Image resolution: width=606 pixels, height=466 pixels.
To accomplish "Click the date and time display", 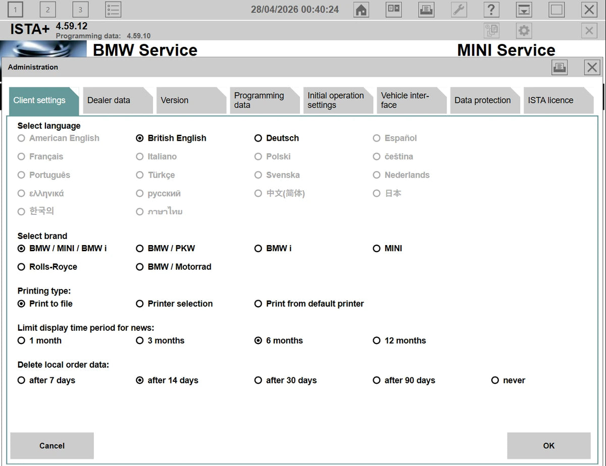I will (x=295, y=10).
